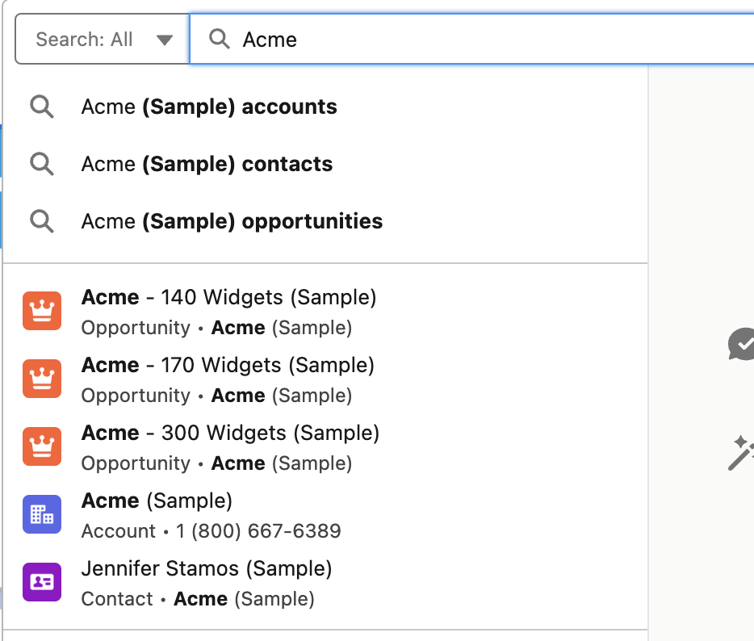Click crown icon for 300 Widgets opportunity
Image resolution: width=754 pixels, height=641 pixels.
tap(42, 446)
